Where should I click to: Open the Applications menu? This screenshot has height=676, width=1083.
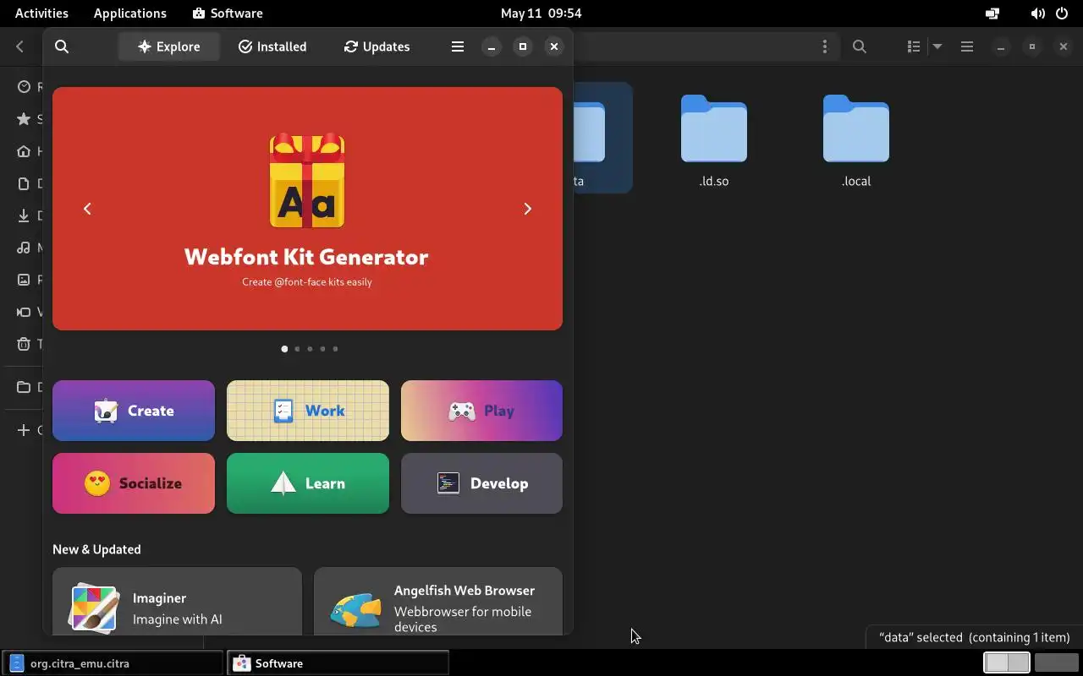click(x=130, y=13)
